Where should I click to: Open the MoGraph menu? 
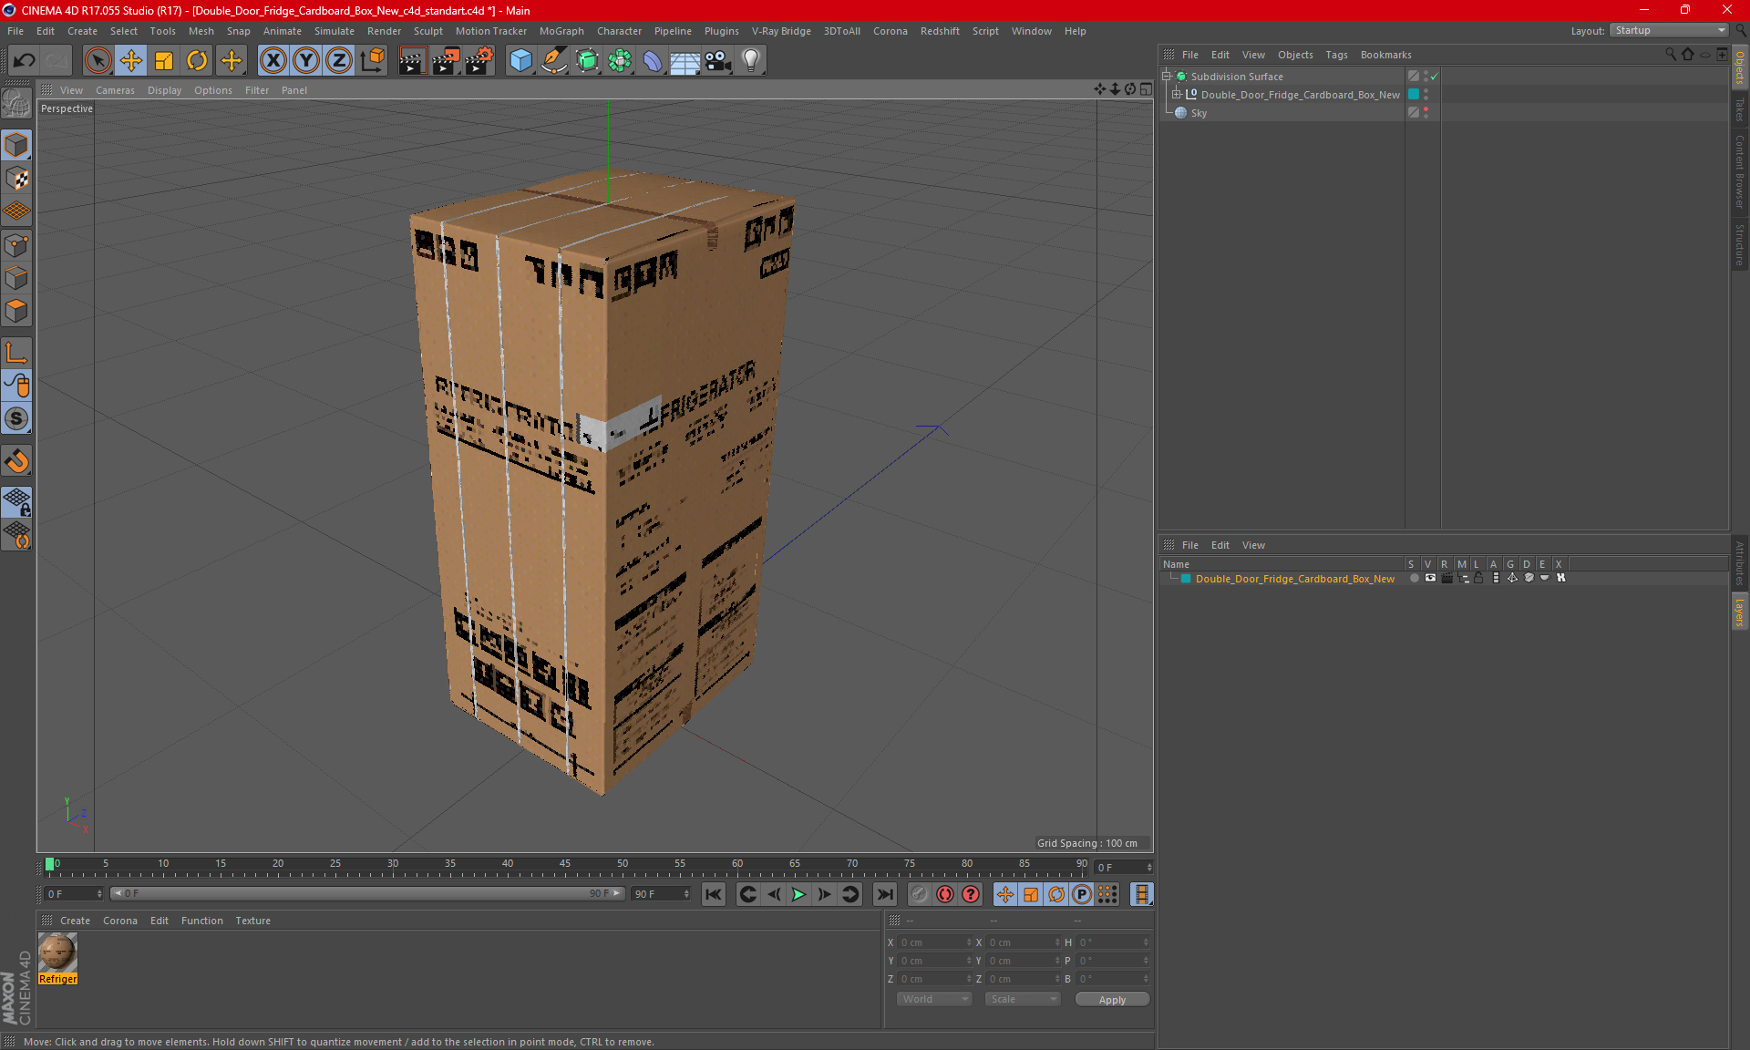561,31
